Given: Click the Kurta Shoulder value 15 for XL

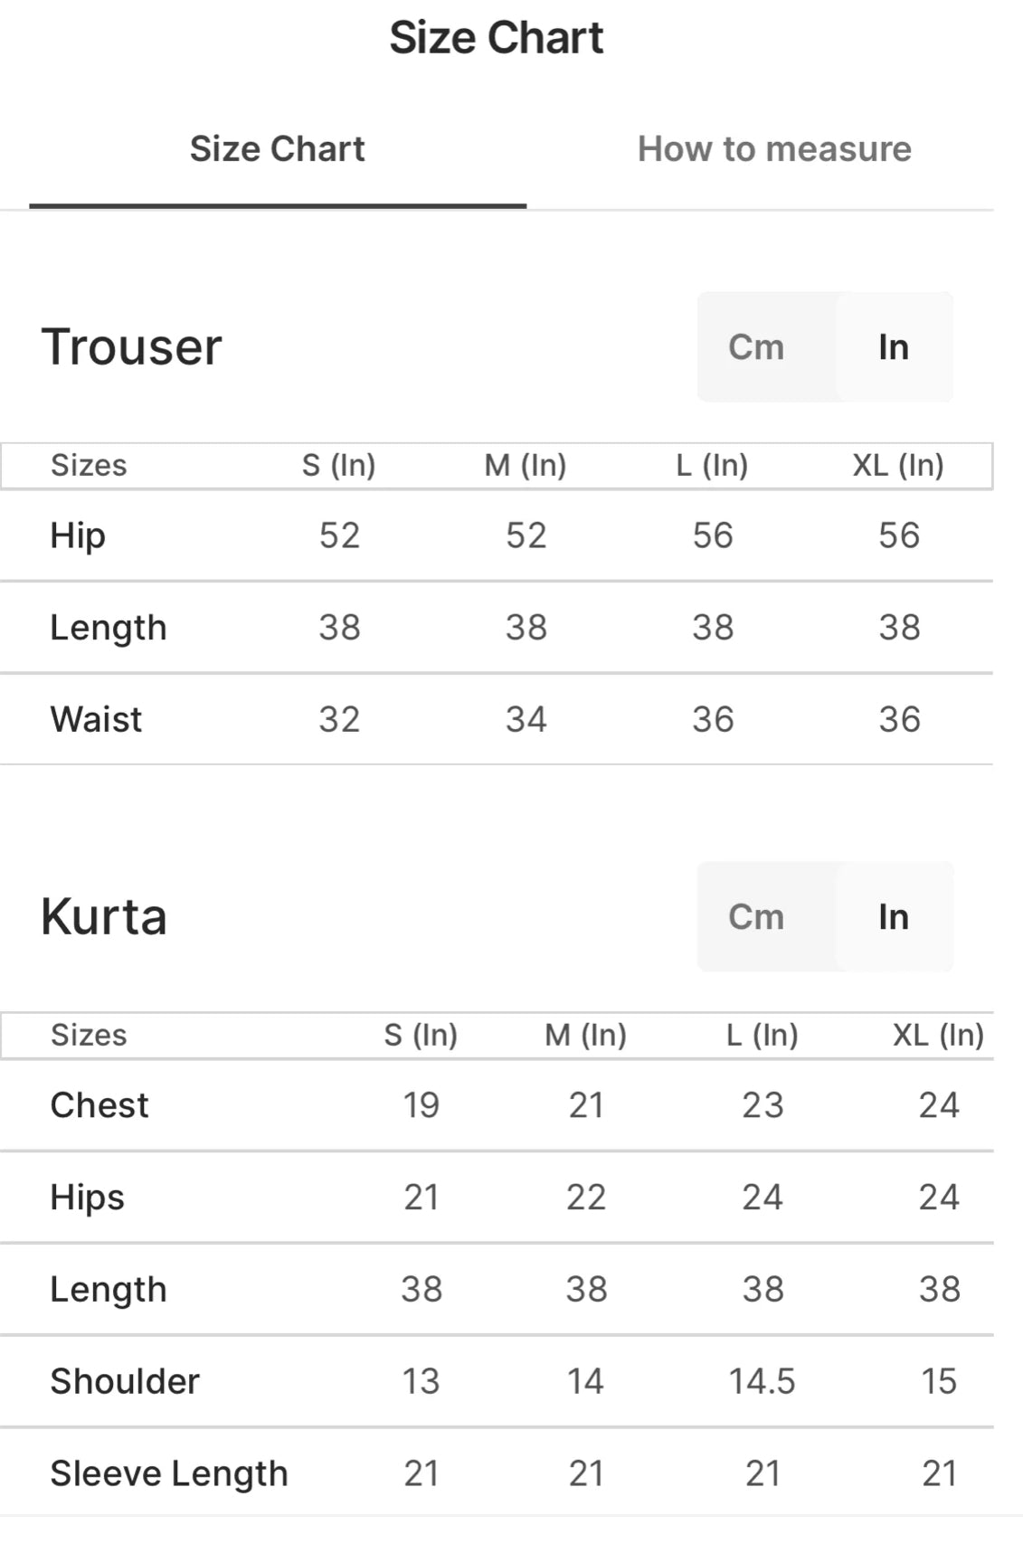Looking at the screenshot, I should click(x=939, y=1382).
